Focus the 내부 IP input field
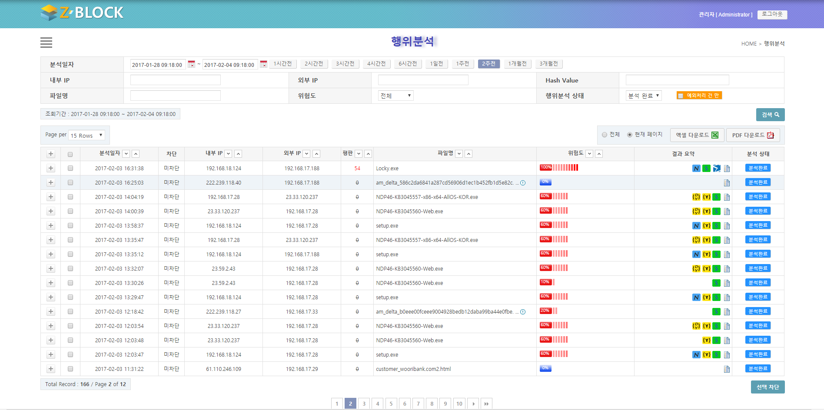Viewport: 824px width, 410px height. (176, 80)
